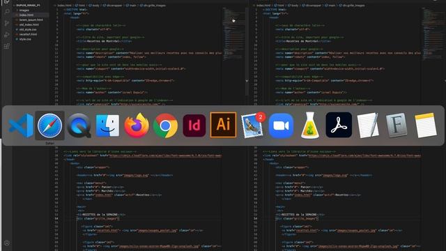The height and width of the screenshot is (251, 446).
Task: Open style.css from the Explorer
Action: (x=25, y=39)
